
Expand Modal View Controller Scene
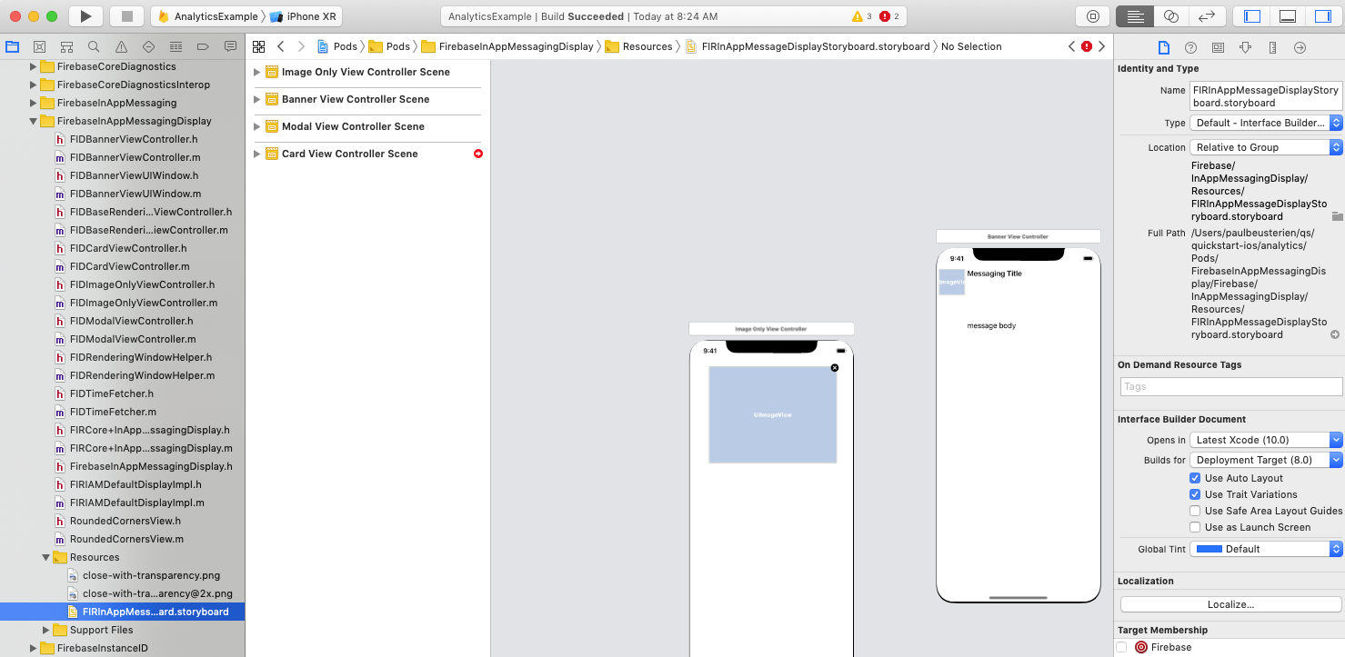click(257, 126)
